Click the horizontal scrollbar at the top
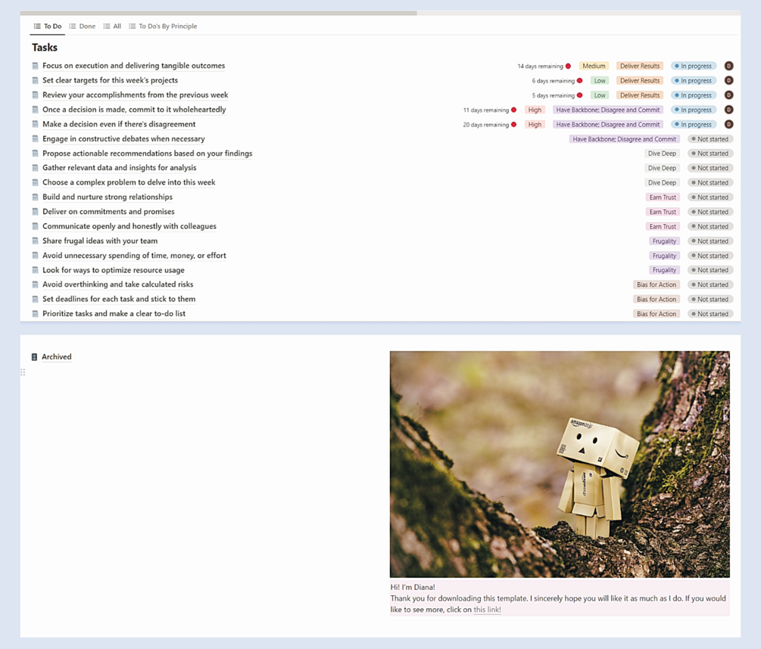Viewport: 761px width, 649px height. pos(218,13)
